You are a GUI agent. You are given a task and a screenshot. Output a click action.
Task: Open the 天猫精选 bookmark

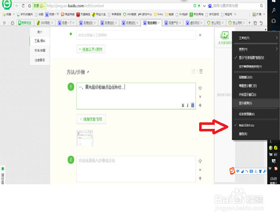[83, 15]
